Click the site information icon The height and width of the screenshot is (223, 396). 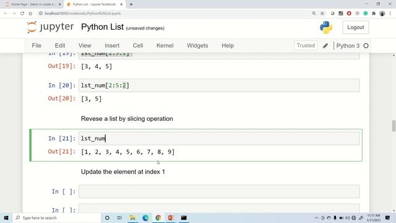41,14
